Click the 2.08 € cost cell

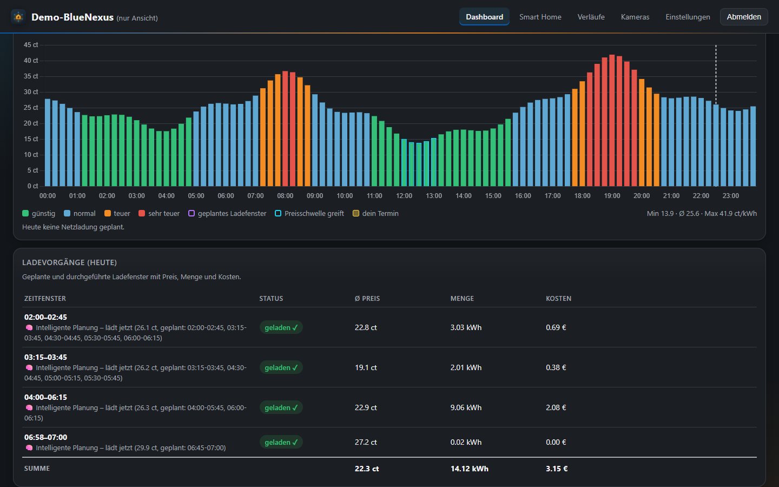(x=556, y=407)
